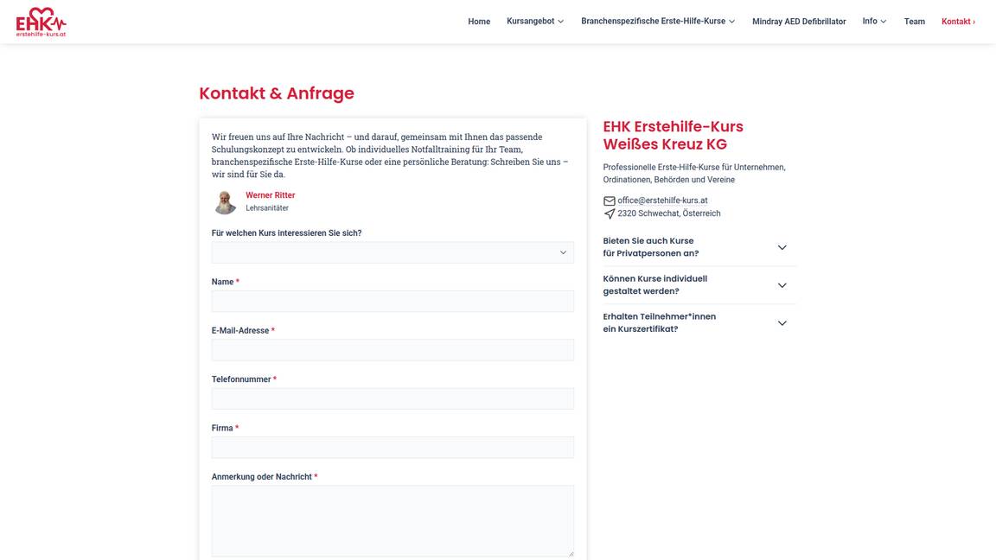Click the Werner Ritter name link
The image size is (996, 560).
(270, 195)
